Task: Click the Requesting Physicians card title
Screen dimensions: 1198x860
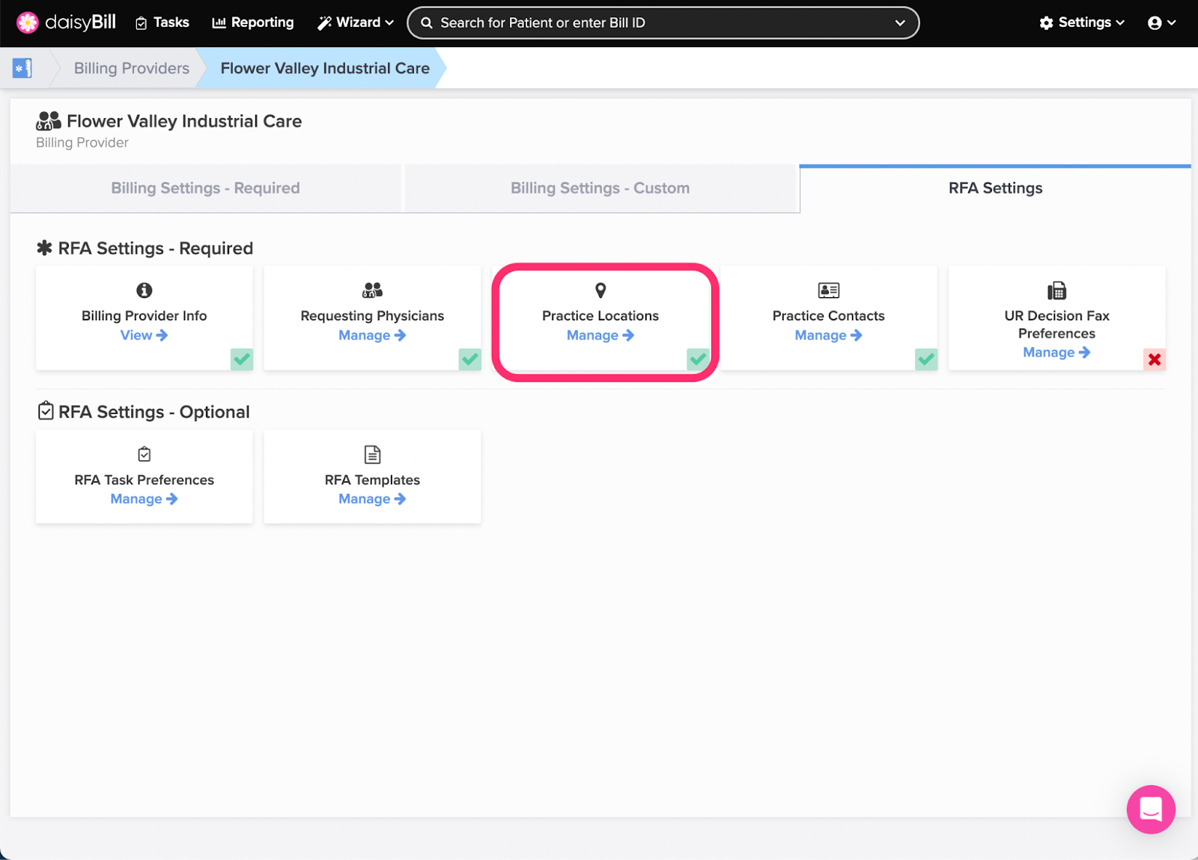Action: 373,316
